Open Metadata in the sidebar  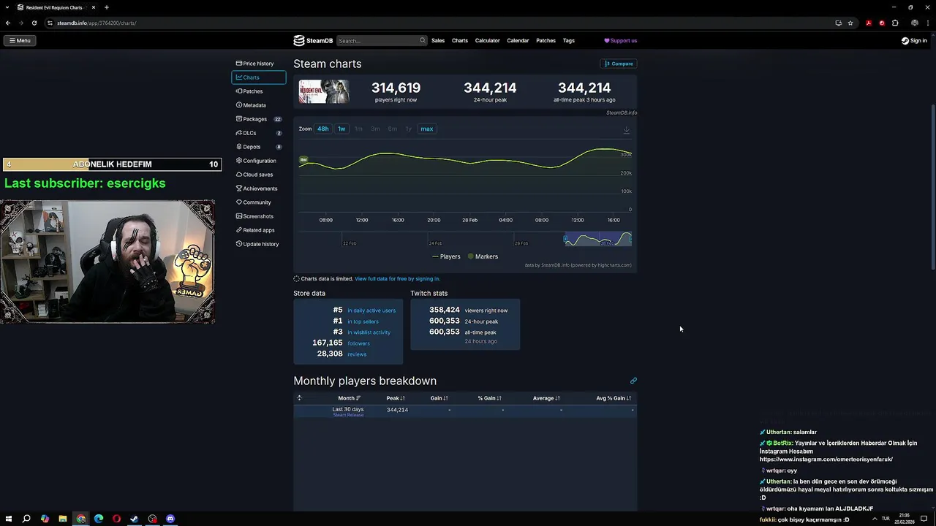coord(258,105)
